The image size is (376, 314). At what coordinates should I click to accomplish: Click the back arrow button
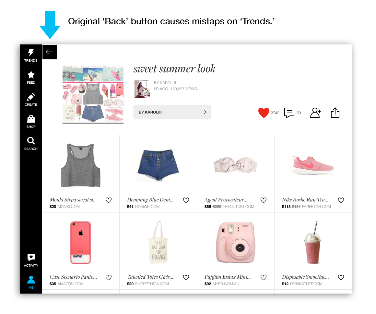[x=50, y=52]
